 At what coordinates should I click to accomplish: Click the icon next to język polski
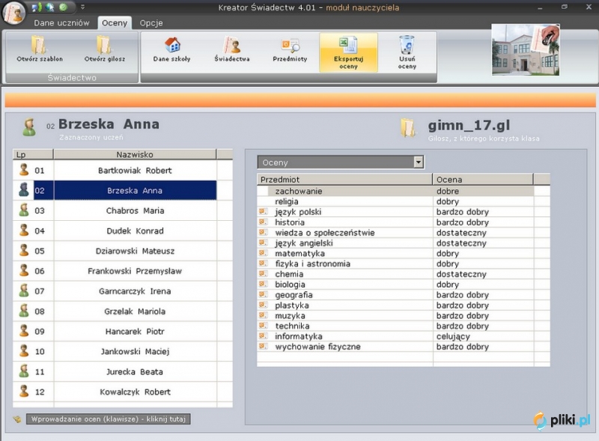[263, 211]
